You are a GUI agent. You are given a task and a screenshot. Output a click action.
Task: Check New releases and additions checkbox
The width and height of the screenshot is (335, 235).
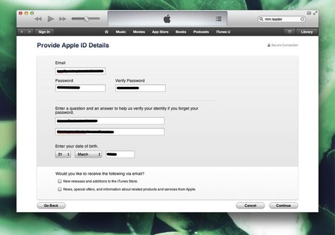pos(60,181)
